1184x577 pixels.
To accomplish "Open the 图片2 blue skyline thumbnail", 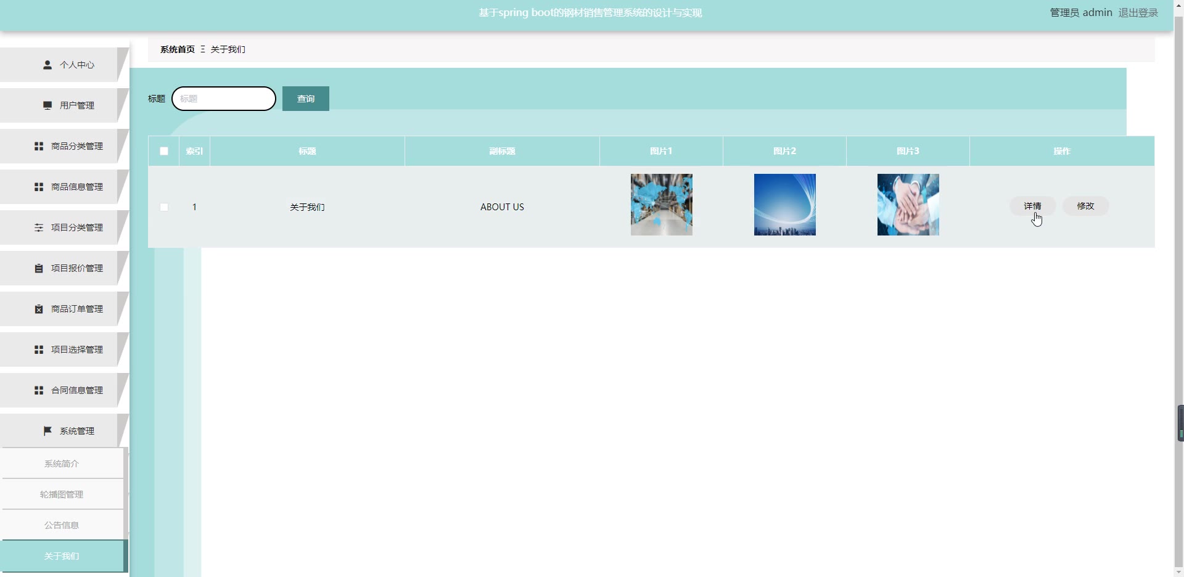I will coord(785,205).
